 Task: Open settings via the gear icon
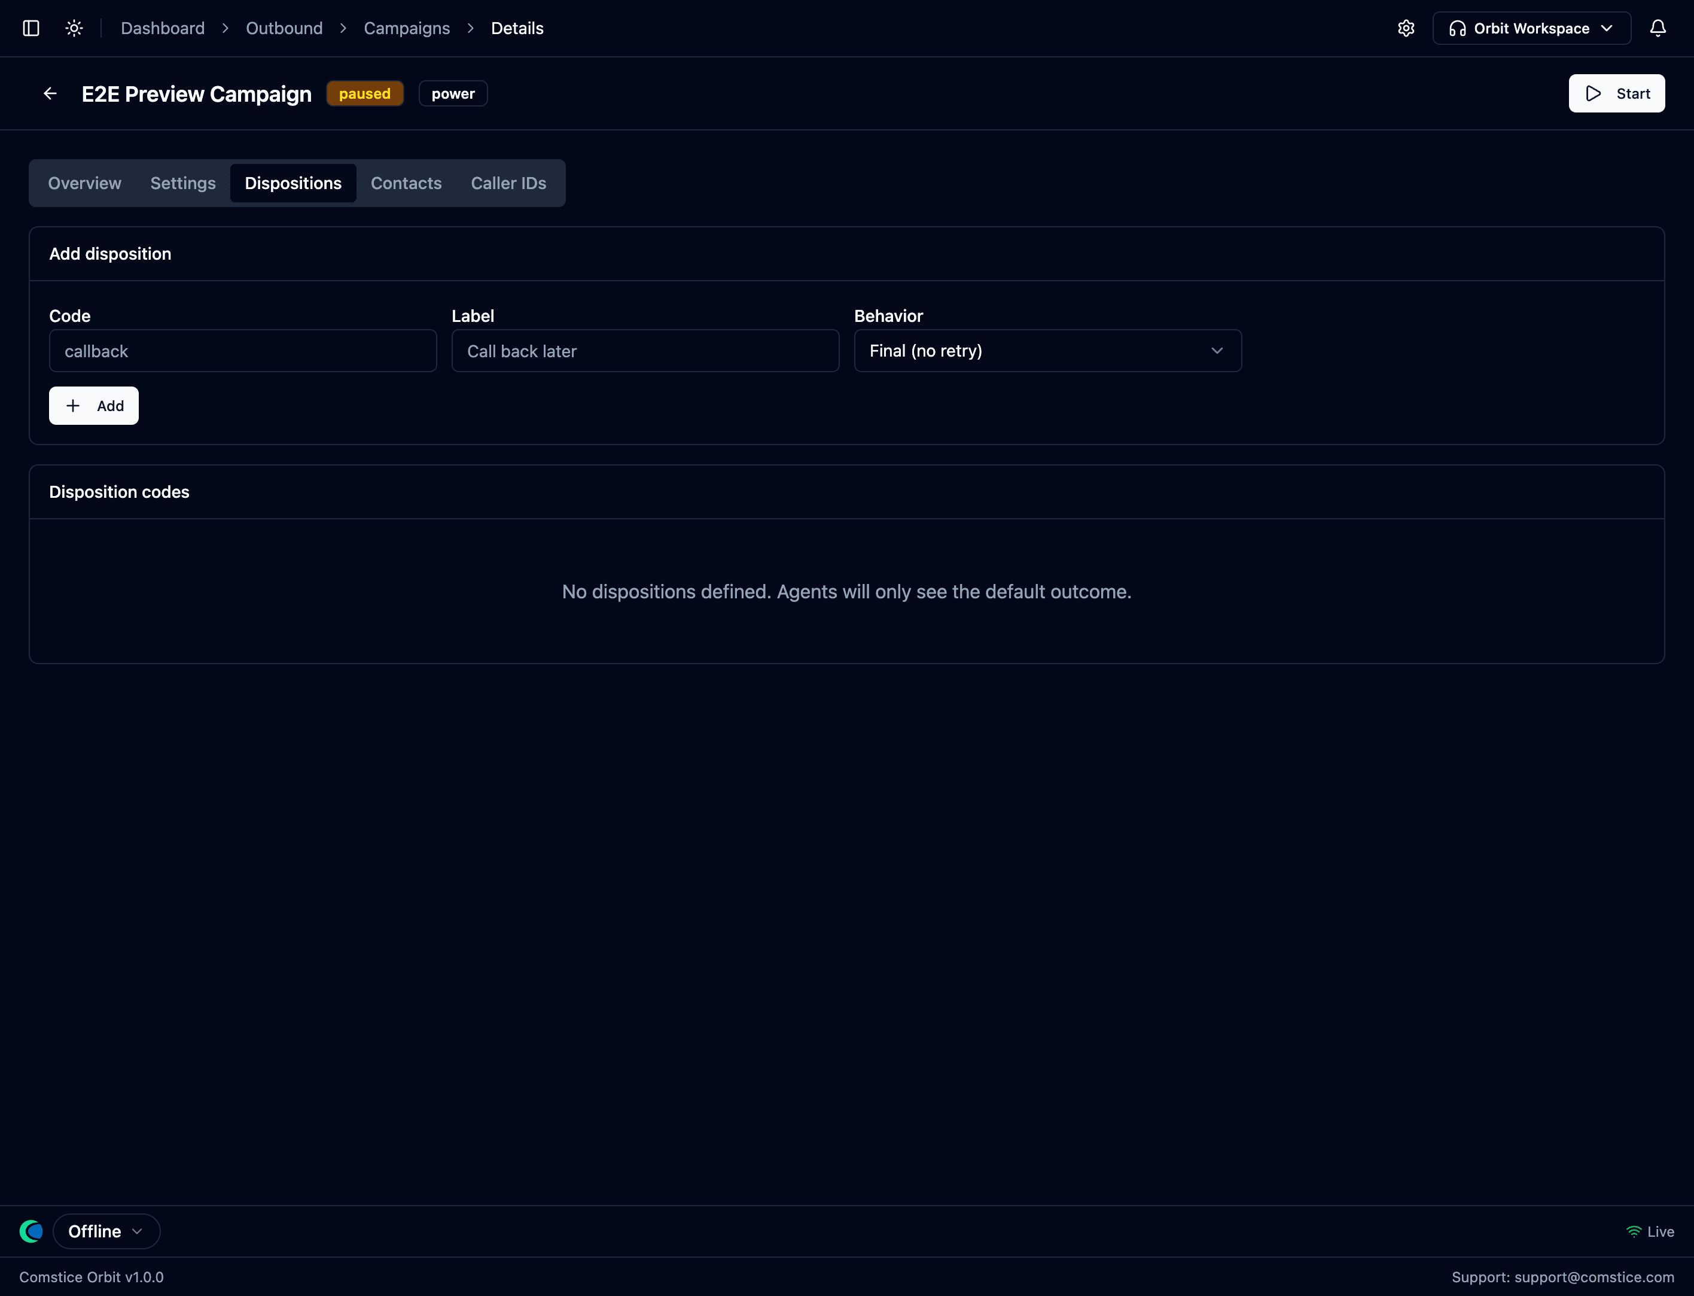pos(1406,29)
